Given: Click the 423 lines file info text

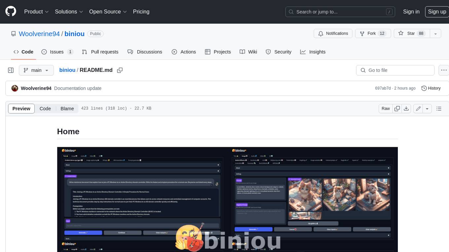Looking at the screenshot, I should (116, 108).
